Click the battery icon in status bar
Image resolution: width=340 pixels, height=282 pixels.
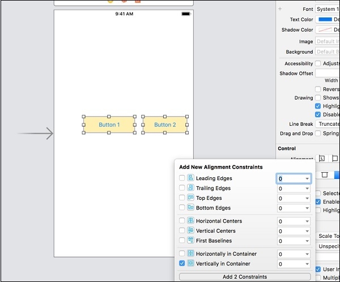coord(186,14)
